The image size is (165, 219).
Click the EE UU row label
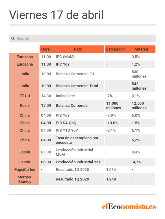(x=25, y=96)
